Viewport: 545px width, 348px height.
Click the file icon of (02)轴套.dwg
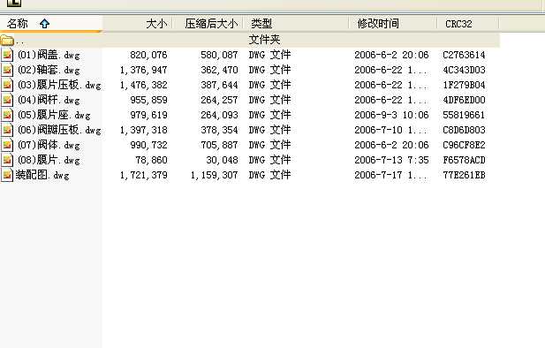(x=7, y=70)
